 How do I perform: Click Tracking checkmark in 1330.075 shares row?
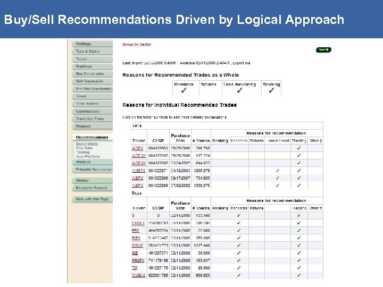click(x=299, y=185)
